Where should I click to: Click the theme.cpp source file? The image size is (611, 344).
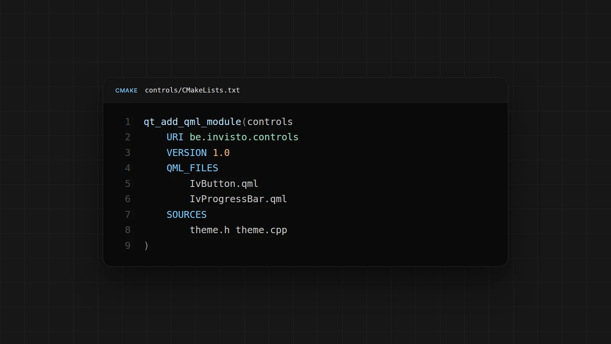261,230
